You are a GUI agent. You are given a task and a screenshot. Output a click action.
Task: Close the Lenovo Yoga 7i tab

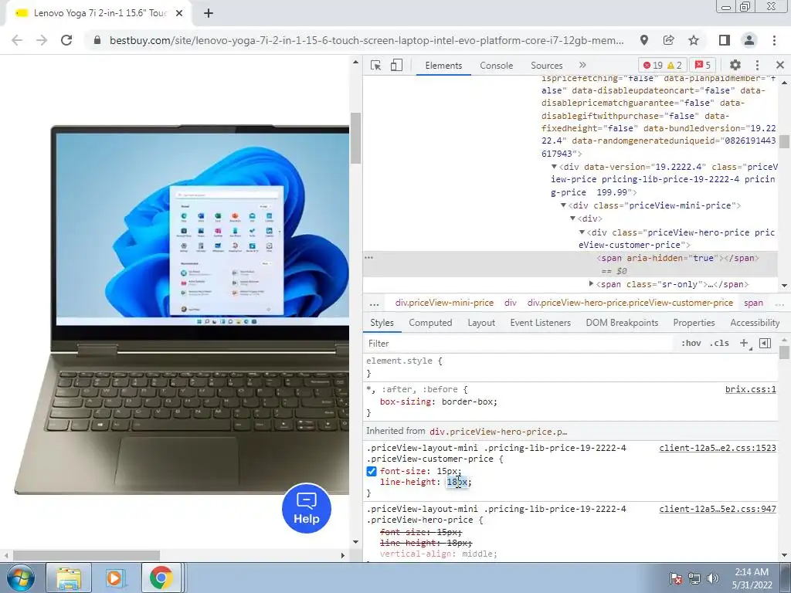(179, 14)
